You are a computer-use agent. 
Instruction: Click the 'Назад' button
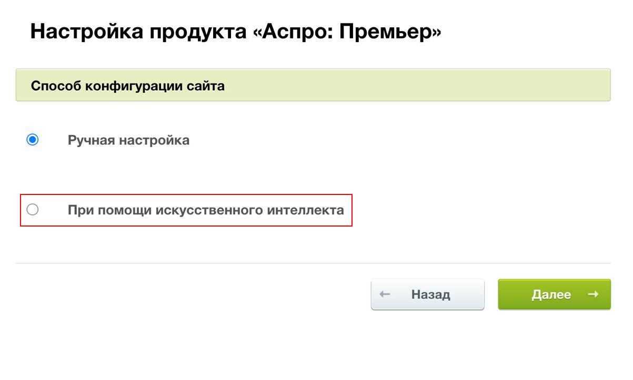tap(427, 294)
